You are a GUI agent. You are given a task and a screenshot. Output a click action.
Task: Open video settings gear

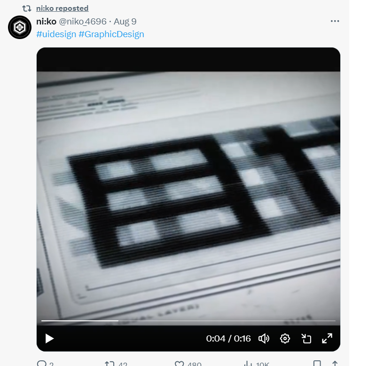(x=285, y=338)
